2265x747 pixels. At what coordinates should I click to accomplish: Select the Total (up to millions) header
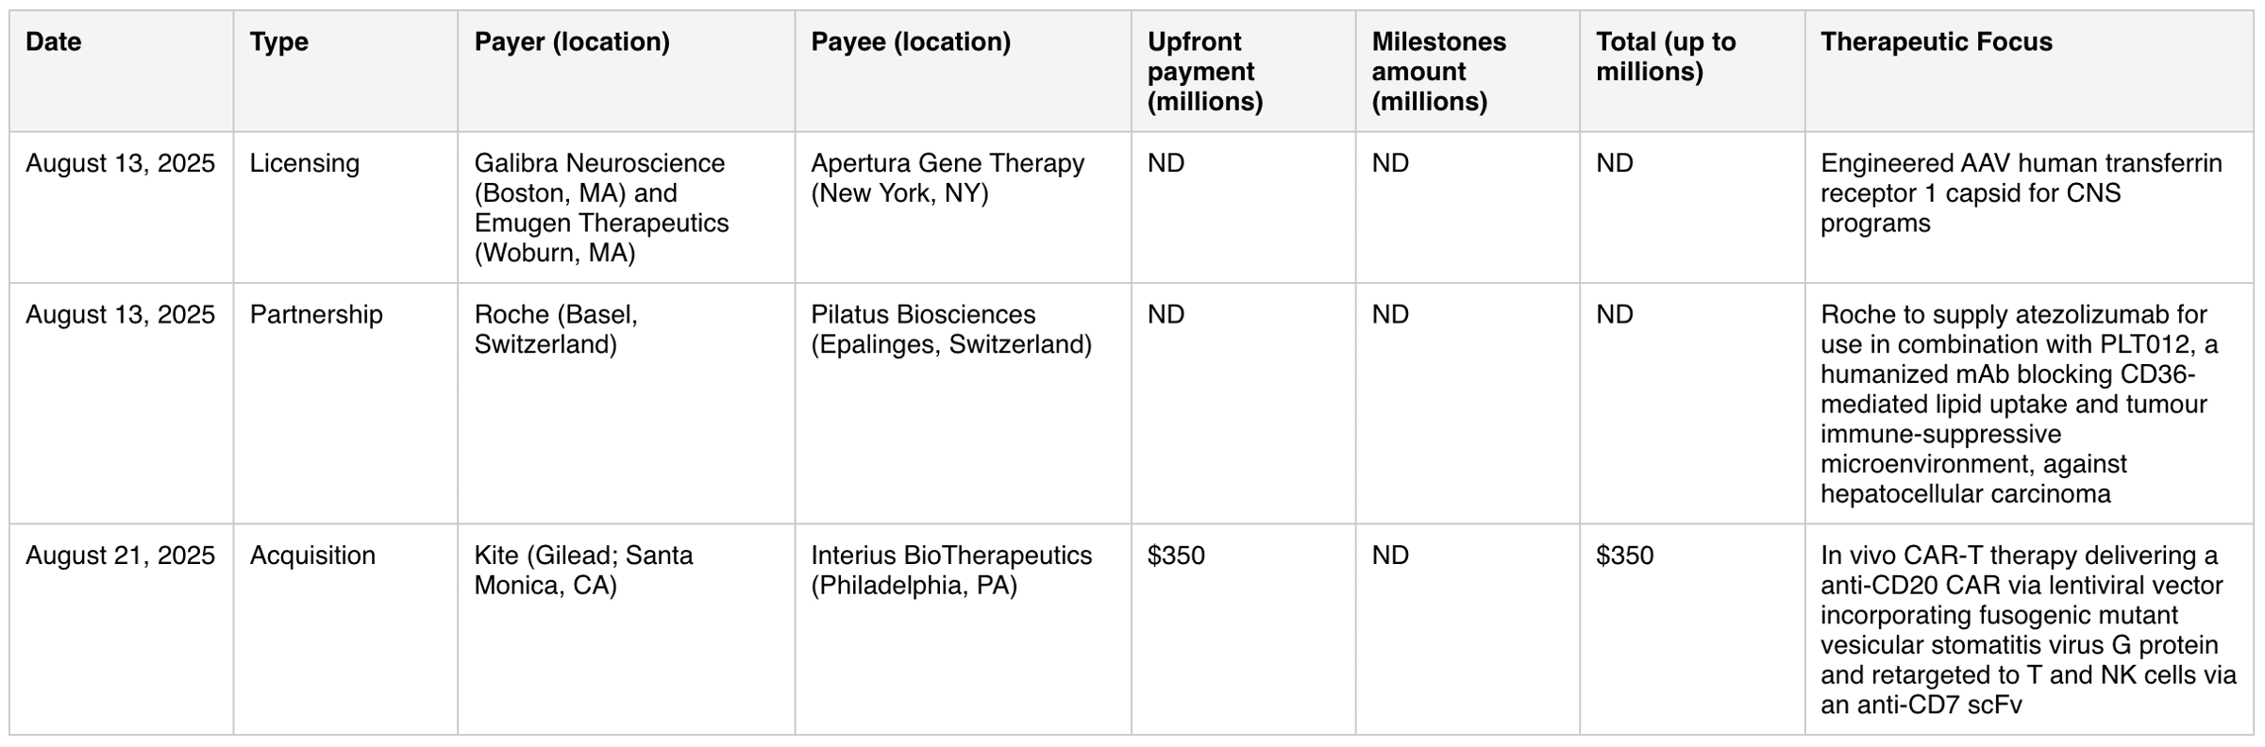point(1666,57)
